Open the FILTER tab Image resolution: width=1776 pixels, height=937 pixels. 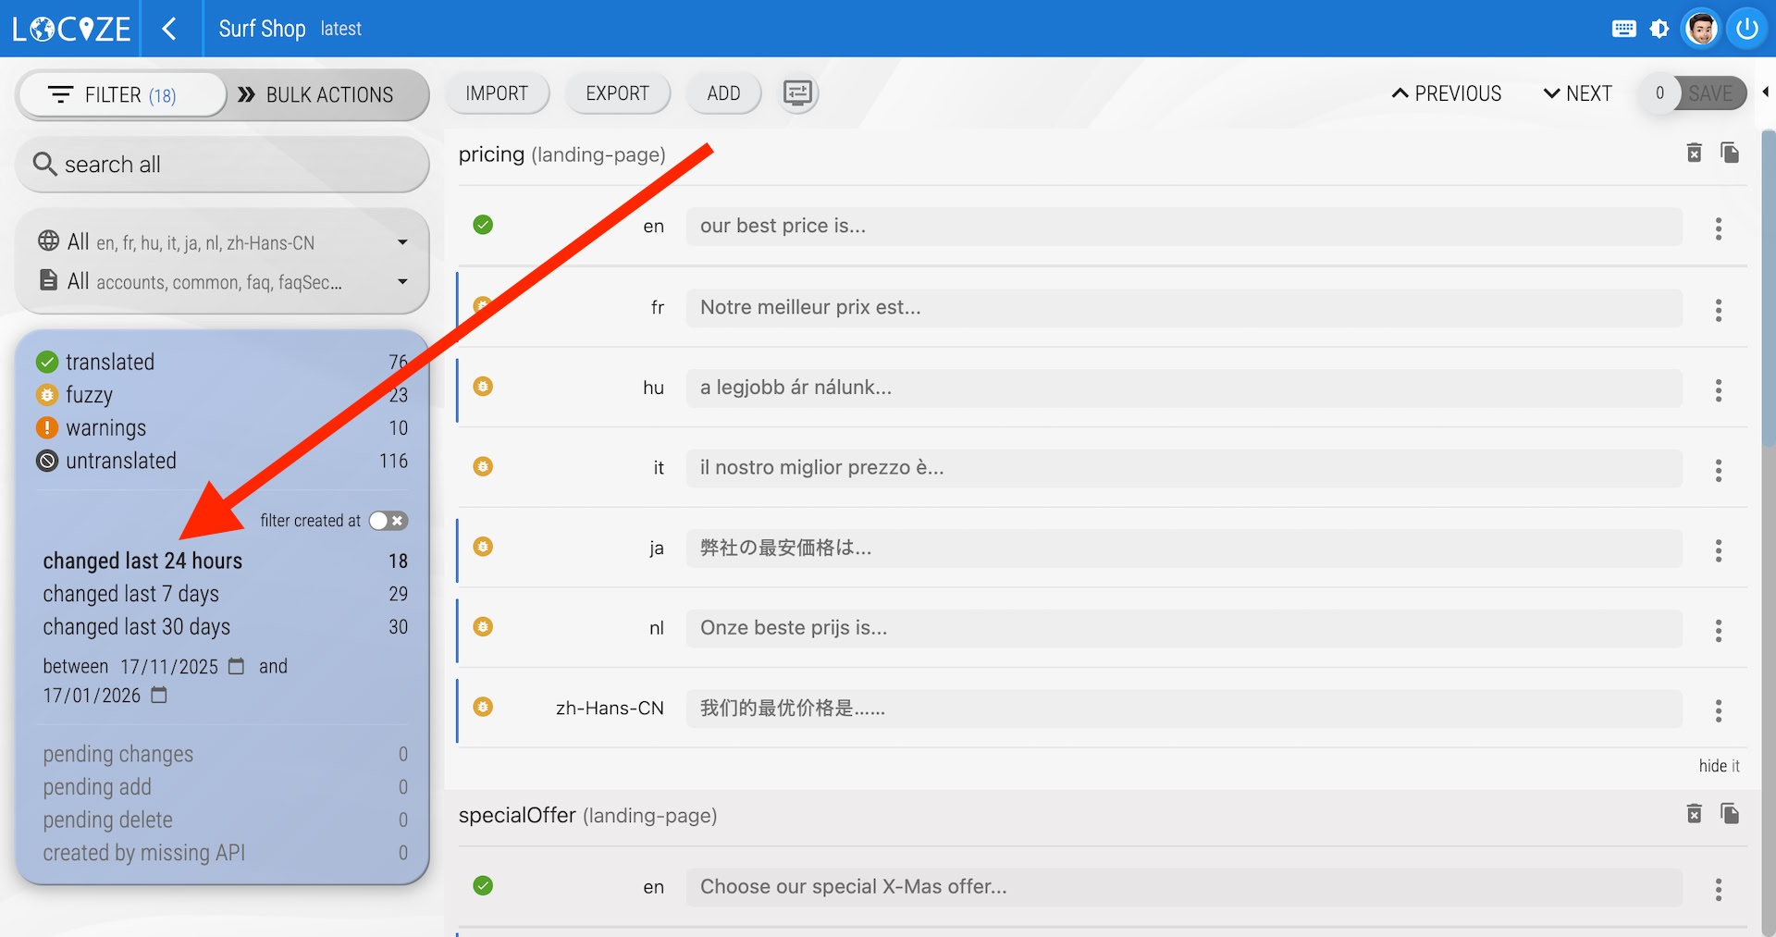[122, 95]
